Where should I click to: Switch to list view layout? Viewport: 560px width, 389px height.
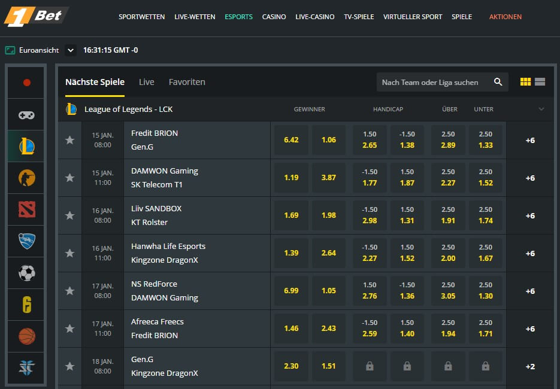click(540, 82)
